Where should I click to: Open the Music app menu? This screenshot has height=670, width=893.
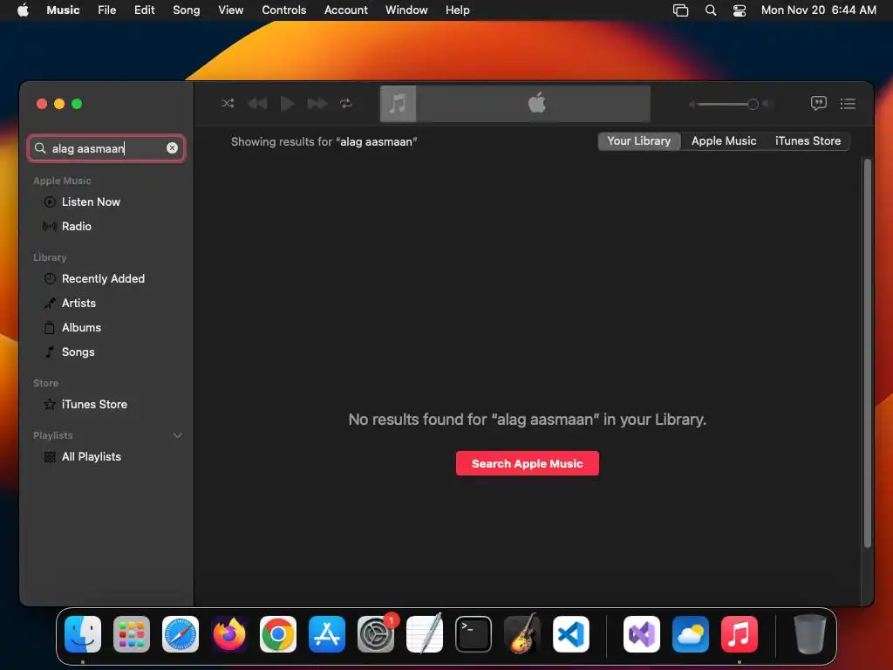click(63, 10)
